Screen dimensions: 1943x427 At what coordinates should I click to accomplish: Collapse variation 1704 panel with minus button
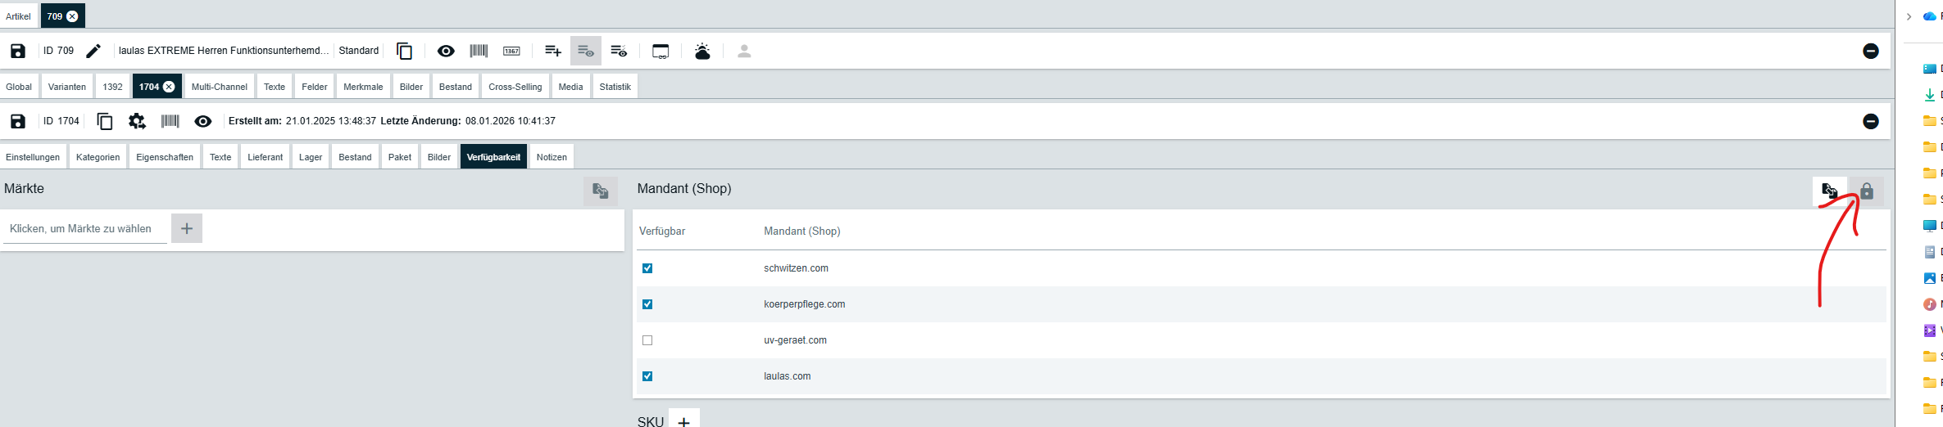click(x=1871, y=121)
